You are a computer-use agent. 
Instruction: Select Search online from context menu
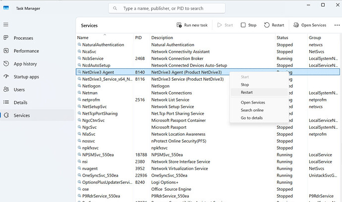pos(252,110)
